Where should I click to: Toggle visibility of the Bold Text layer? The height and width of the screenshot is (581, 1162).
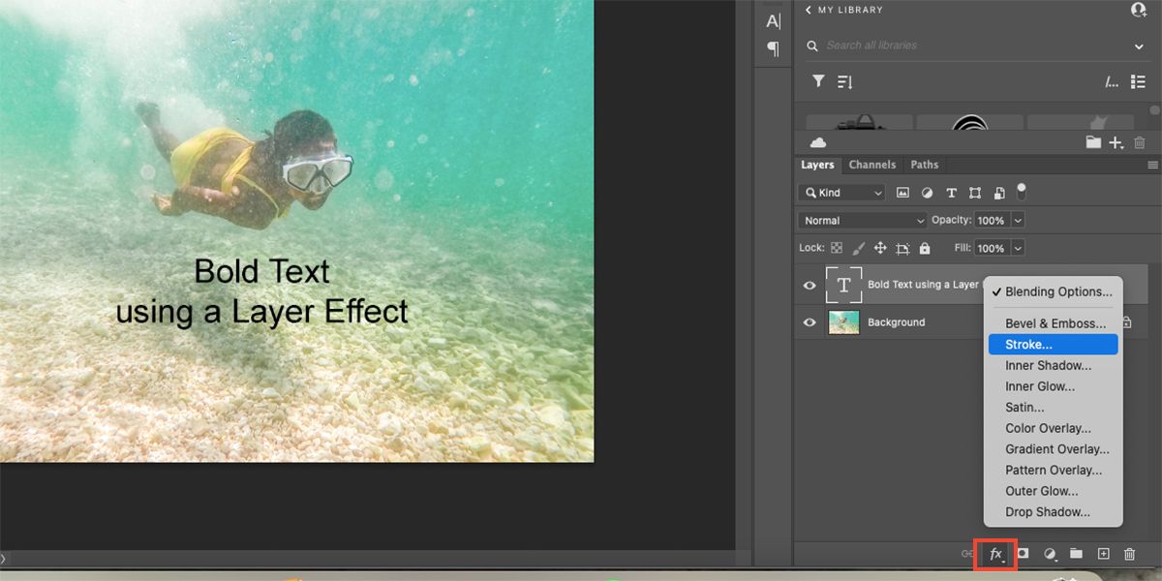pyautogui.click(x=809, y=285)
